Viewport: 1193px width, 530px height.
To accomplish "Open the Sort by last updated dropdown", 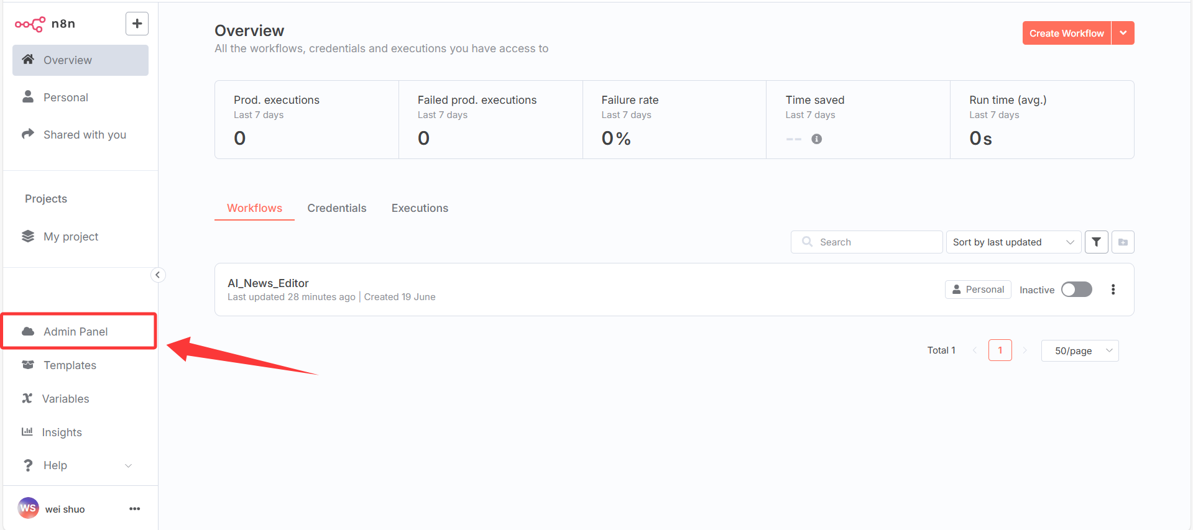I will click(x=1013, y=242).
